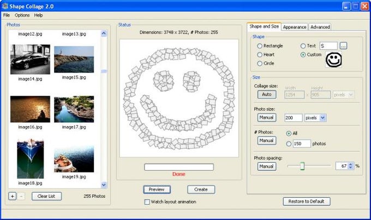Click the photo spacing percent field 67

click(342, 166)
